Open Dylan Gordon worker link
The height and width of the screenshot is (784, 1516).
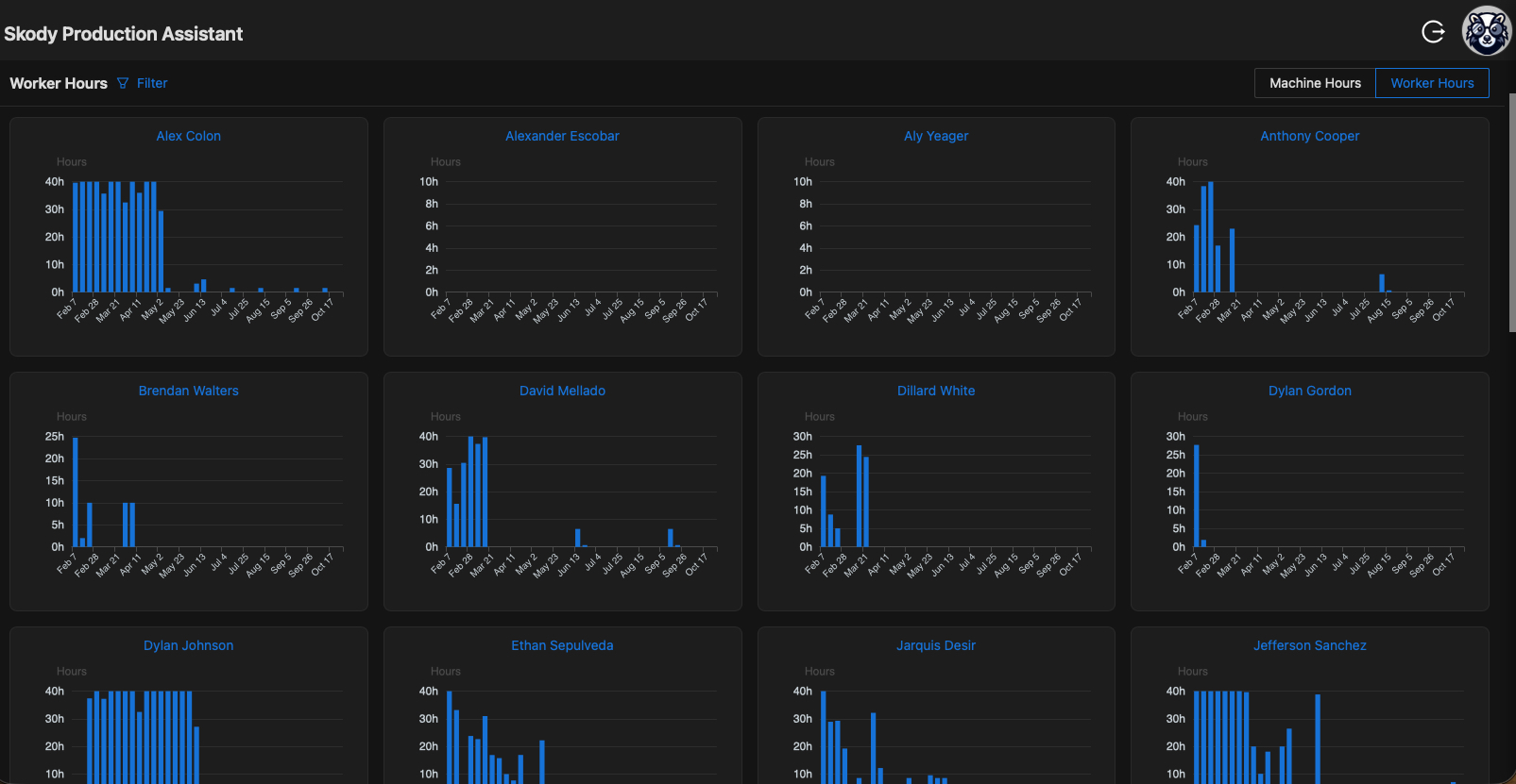1310,391
